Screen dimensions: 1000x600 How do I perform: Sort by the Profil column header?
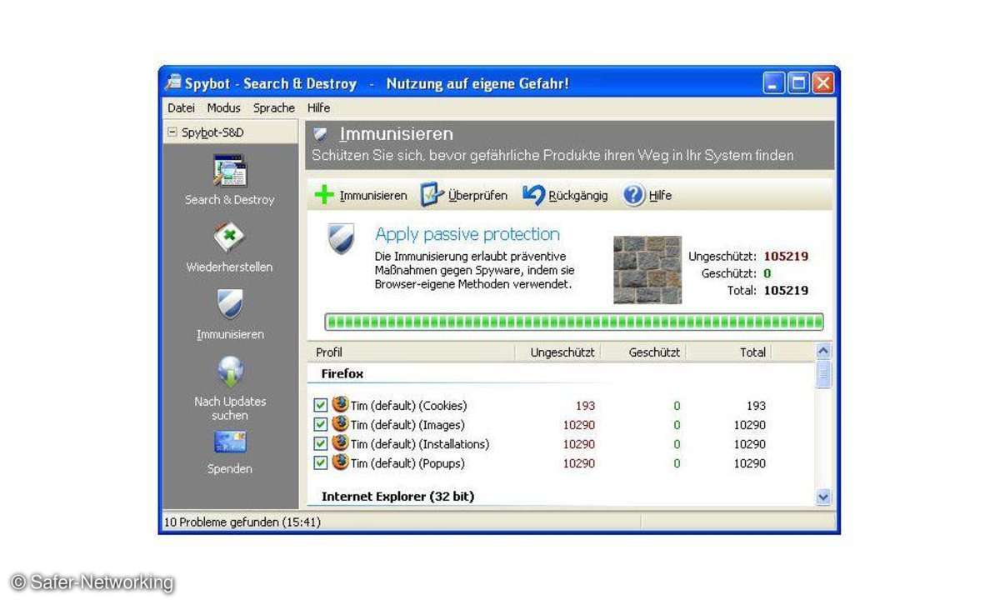click(x=412, y=352)
